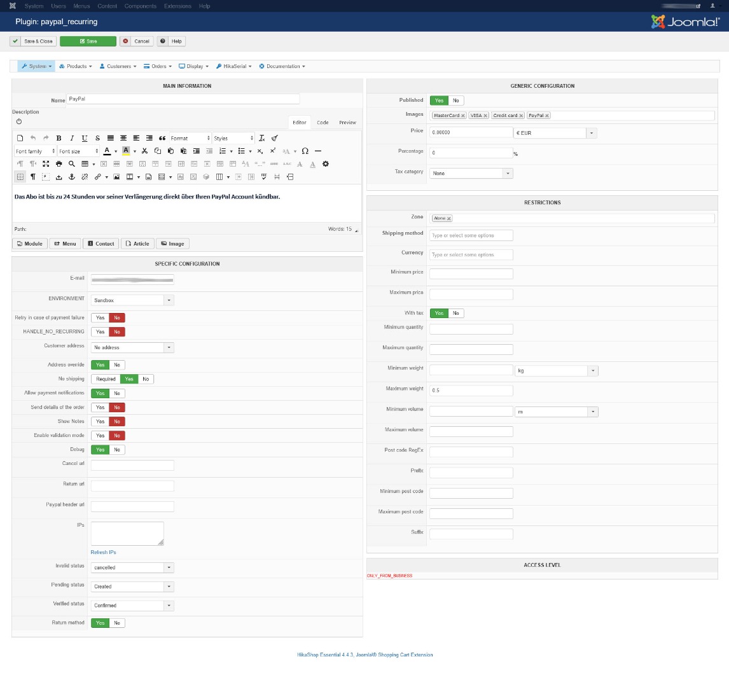Open the Tax category dropdown
This screenshot has height=687, width=729.
click(471, 174)
